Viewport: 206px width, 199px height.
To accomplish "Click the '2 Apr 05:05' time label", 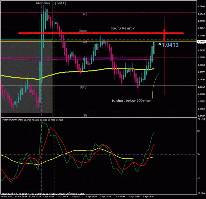I will (91, 196).
